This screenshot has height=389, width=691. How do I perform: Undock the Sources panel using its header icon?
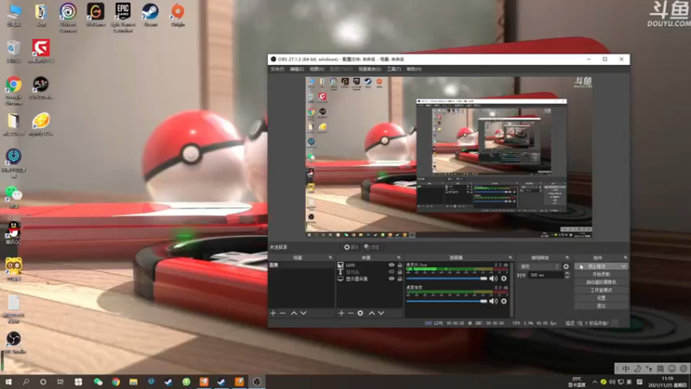[x=398, y=258]
